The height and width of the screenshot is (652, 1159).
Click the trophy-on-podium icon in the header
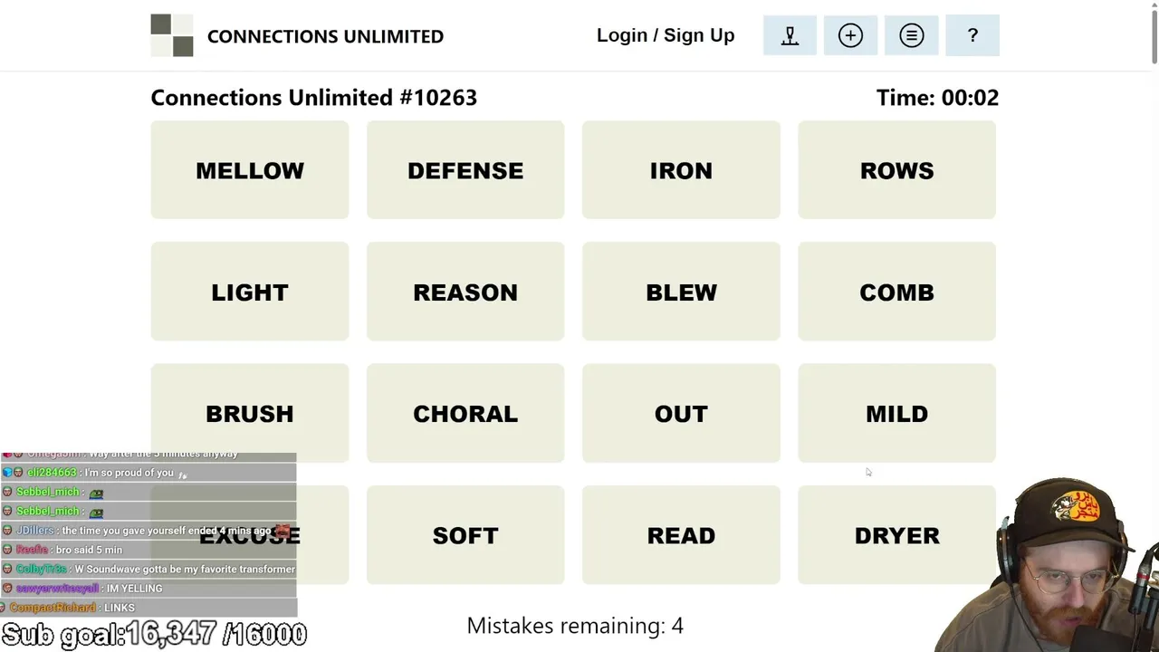(790, 35)
